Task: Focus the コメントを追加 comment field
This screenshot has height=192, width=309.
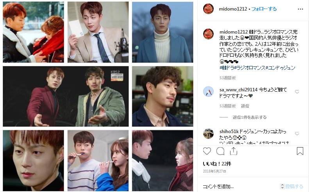Action: tap(240, 186)
